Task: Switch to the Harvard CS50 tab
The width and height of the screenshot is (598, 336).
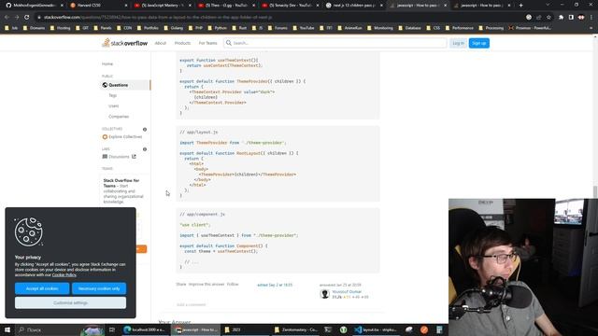Action: (x=98, y=6)
